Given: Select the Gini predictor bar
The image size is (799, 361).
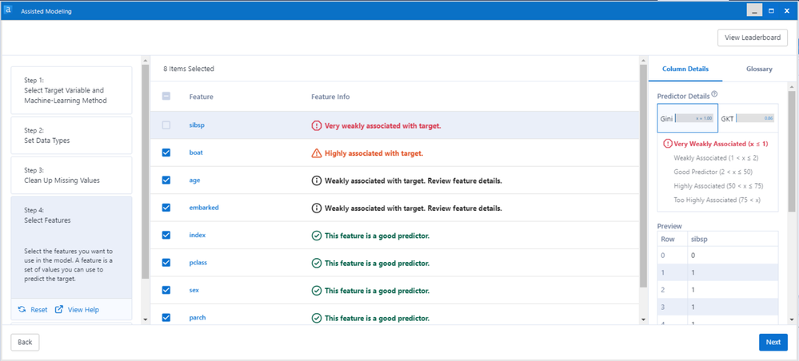Looking at the screenshot, I should [x=687, y=118].
